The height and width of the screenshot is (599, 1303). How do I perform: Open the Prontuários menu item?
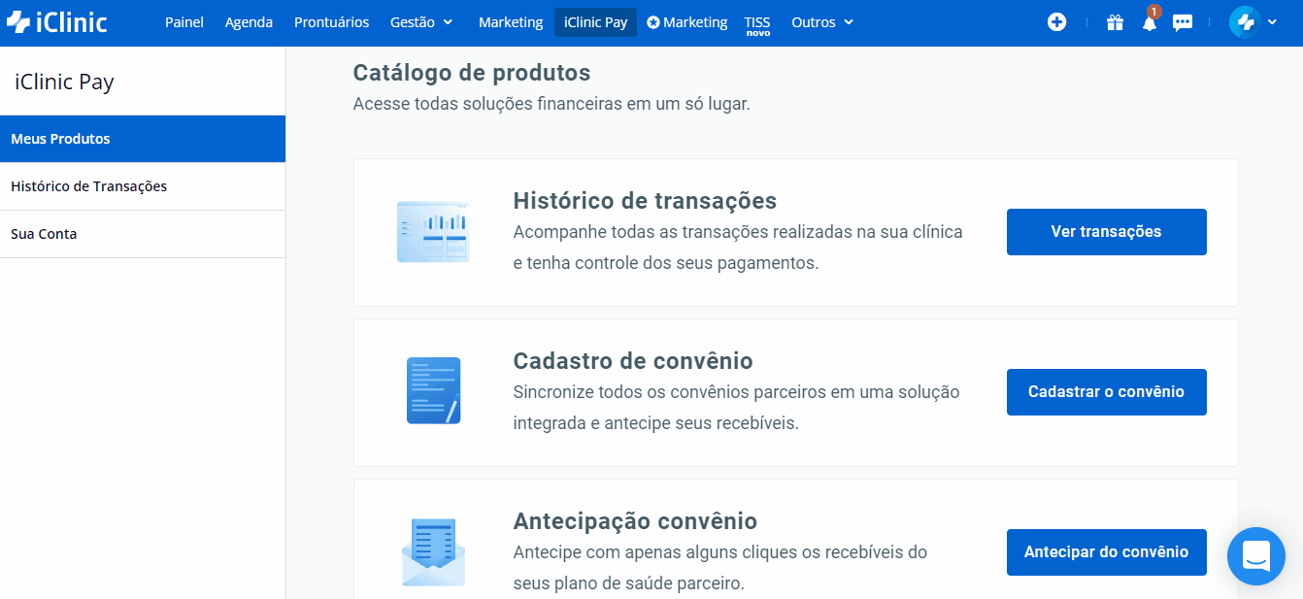pyautogui.click(x=331, y=22)
